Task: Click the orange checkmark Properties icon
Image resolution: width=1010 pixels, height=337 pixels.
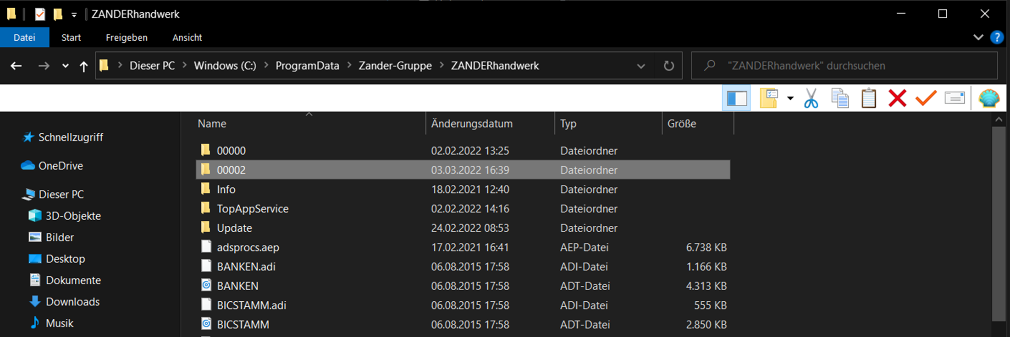Action: point(926,98)
